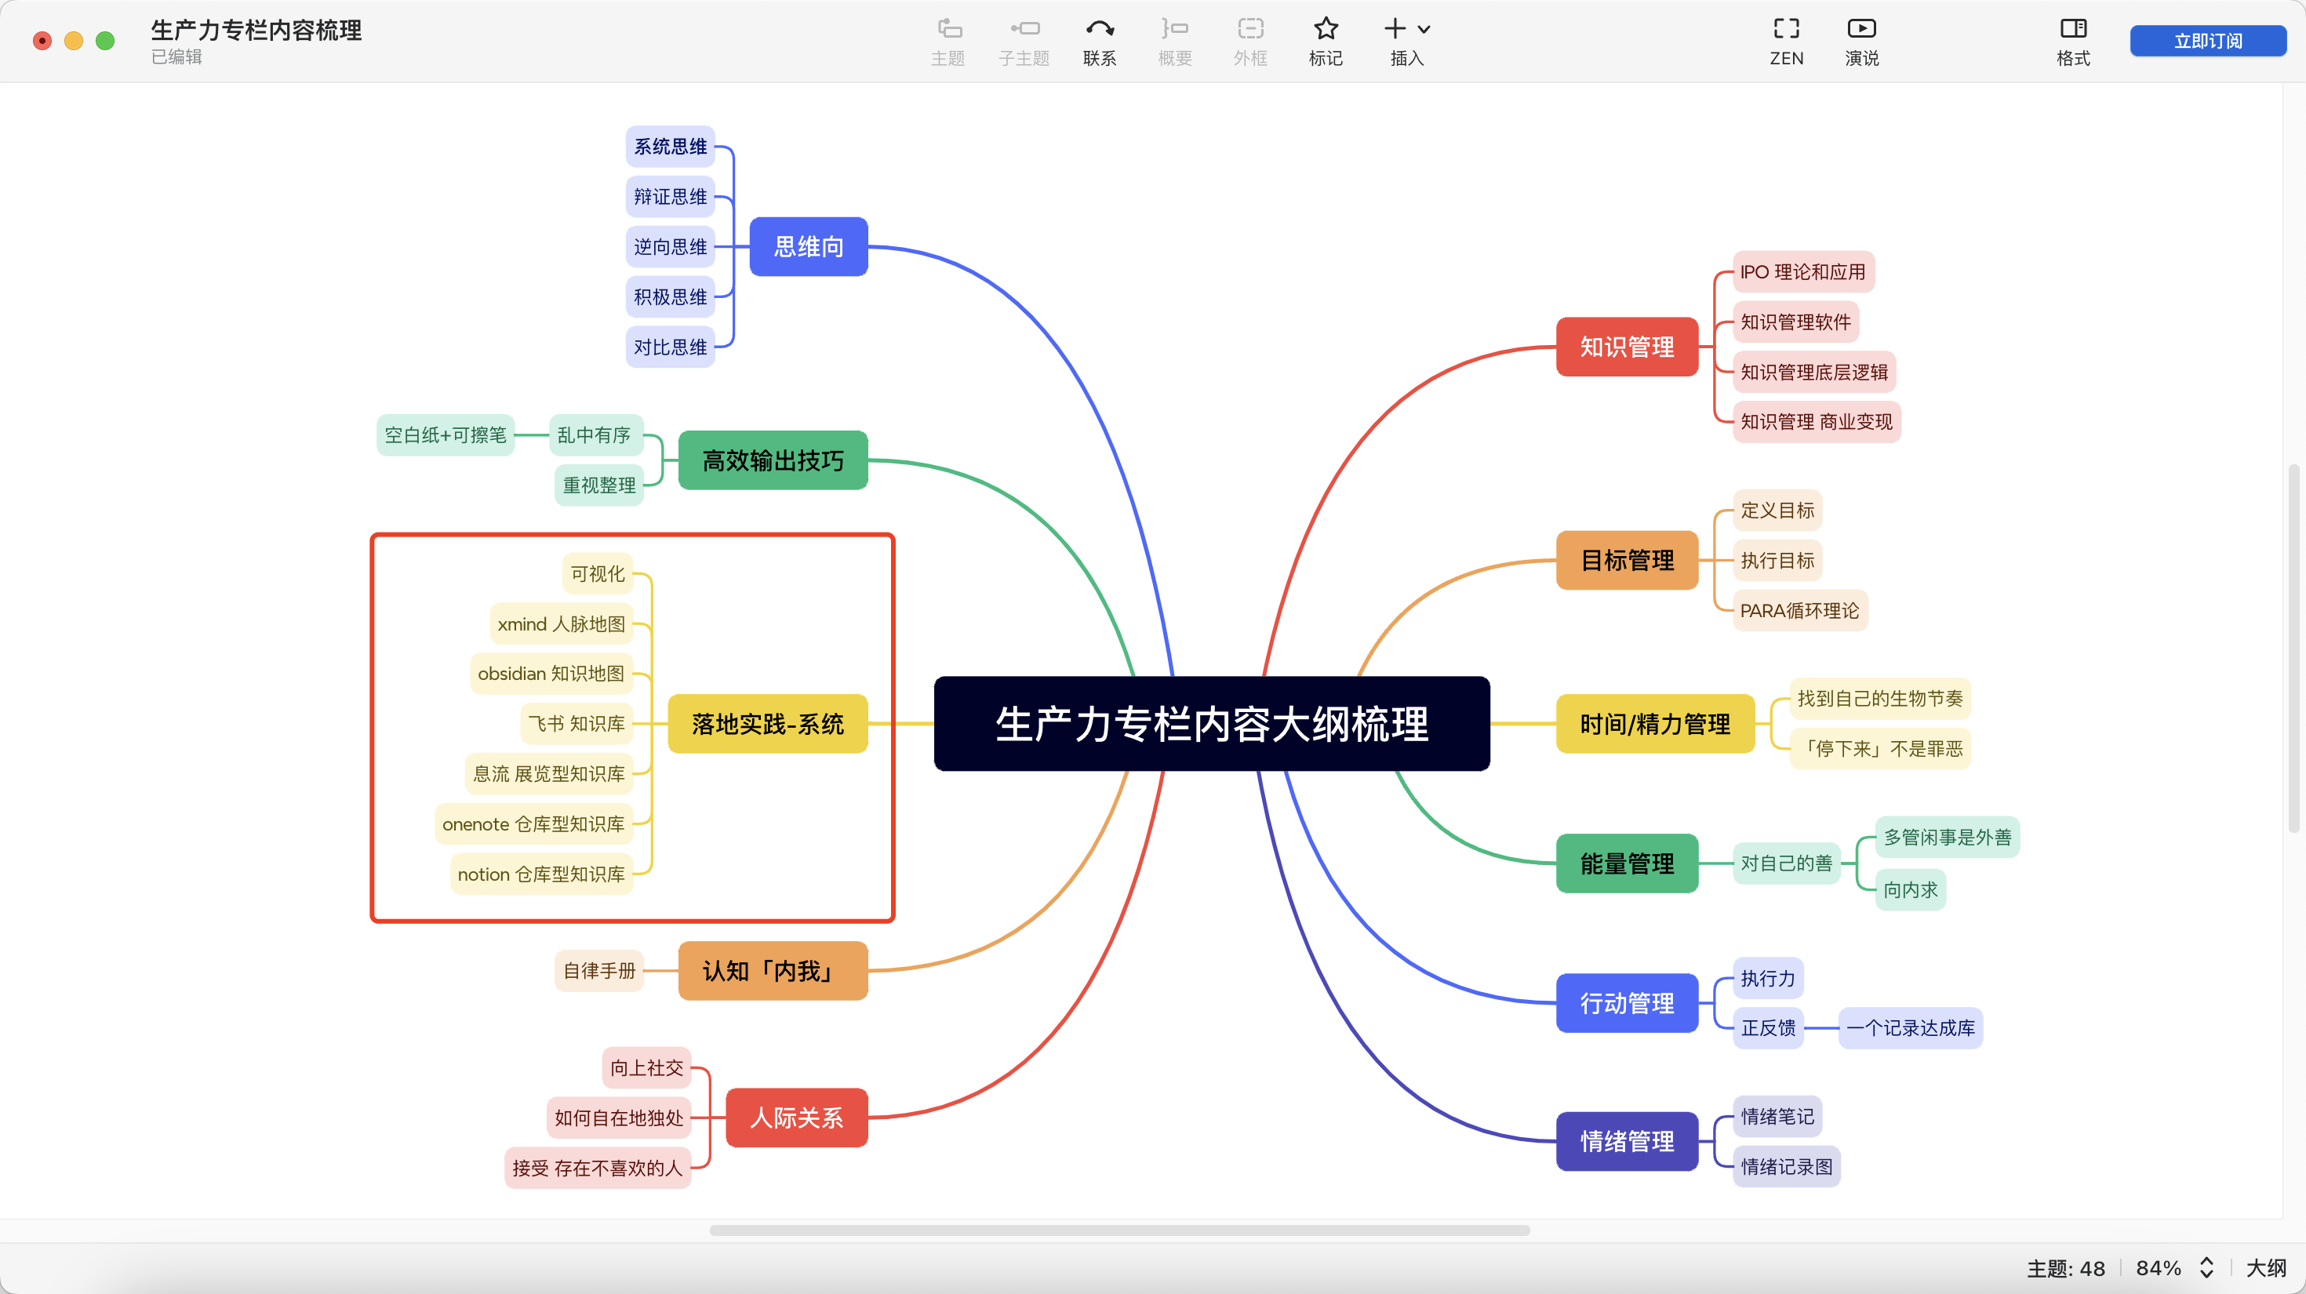Enter ZEN mode
The image size is (2306, 1294).
1786,31
